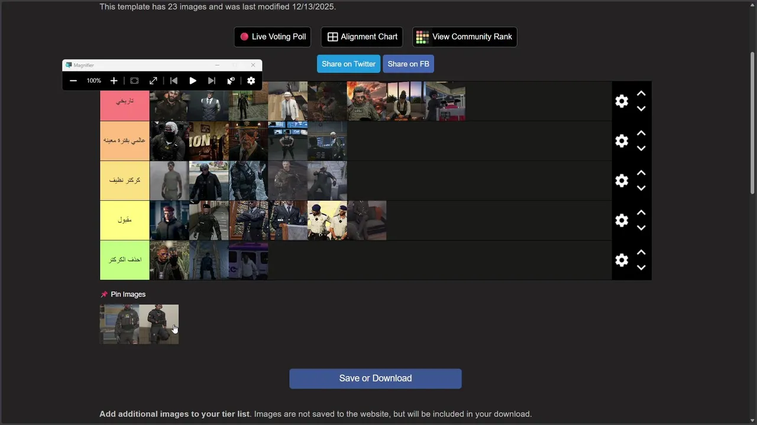757x425 pixels.
Task: Open Live Voting Poll
Action: click(273, 37)
